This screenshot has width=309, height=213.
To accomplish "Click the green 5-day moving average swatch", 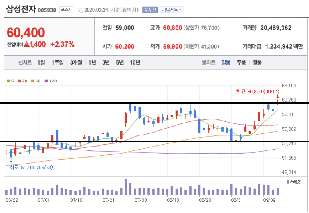I will click(8, 81).
